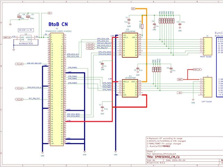This screenshot has height=167, width=223.
Task: Click the "4V-4.5V => 5V" note box
Action: coord(26,30)
